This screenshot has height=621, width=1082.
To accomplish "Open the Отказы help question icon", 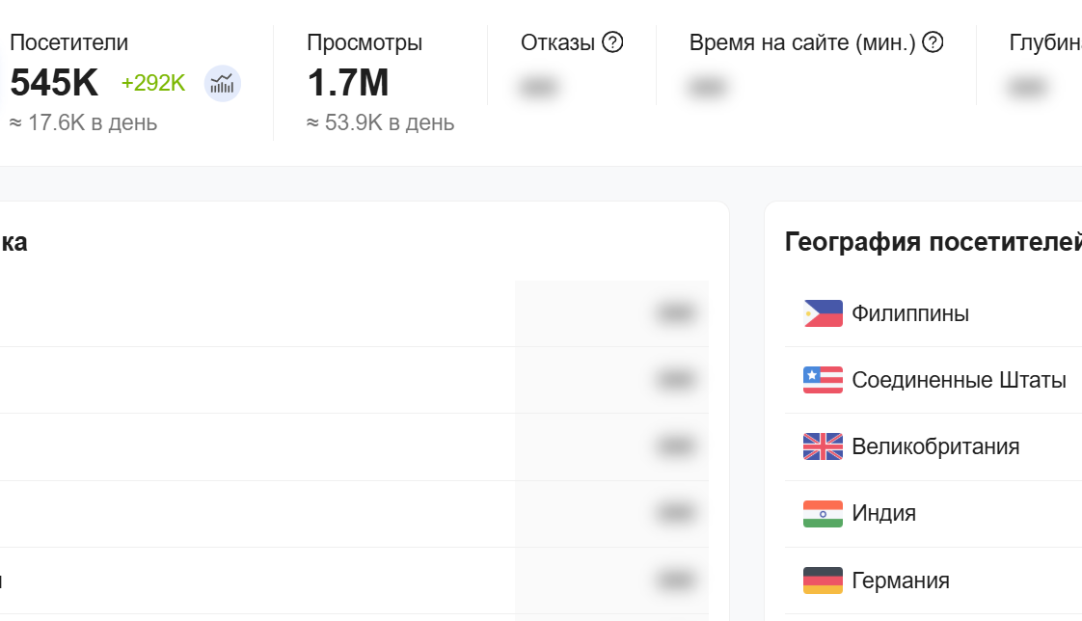I will coord(612,42).
